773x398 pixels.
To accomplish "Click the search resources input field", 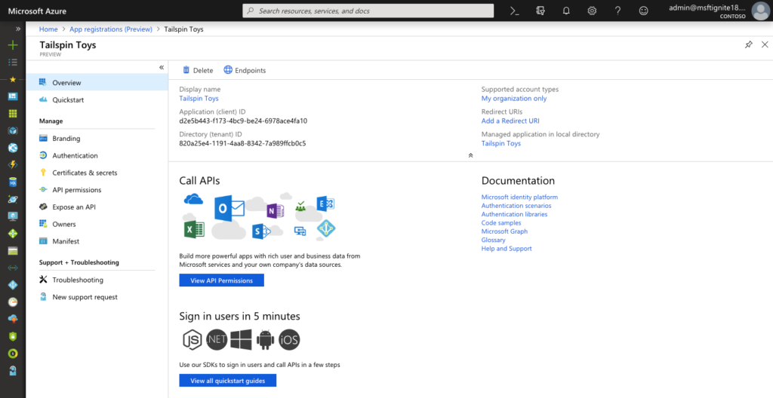I will (370, 11).
